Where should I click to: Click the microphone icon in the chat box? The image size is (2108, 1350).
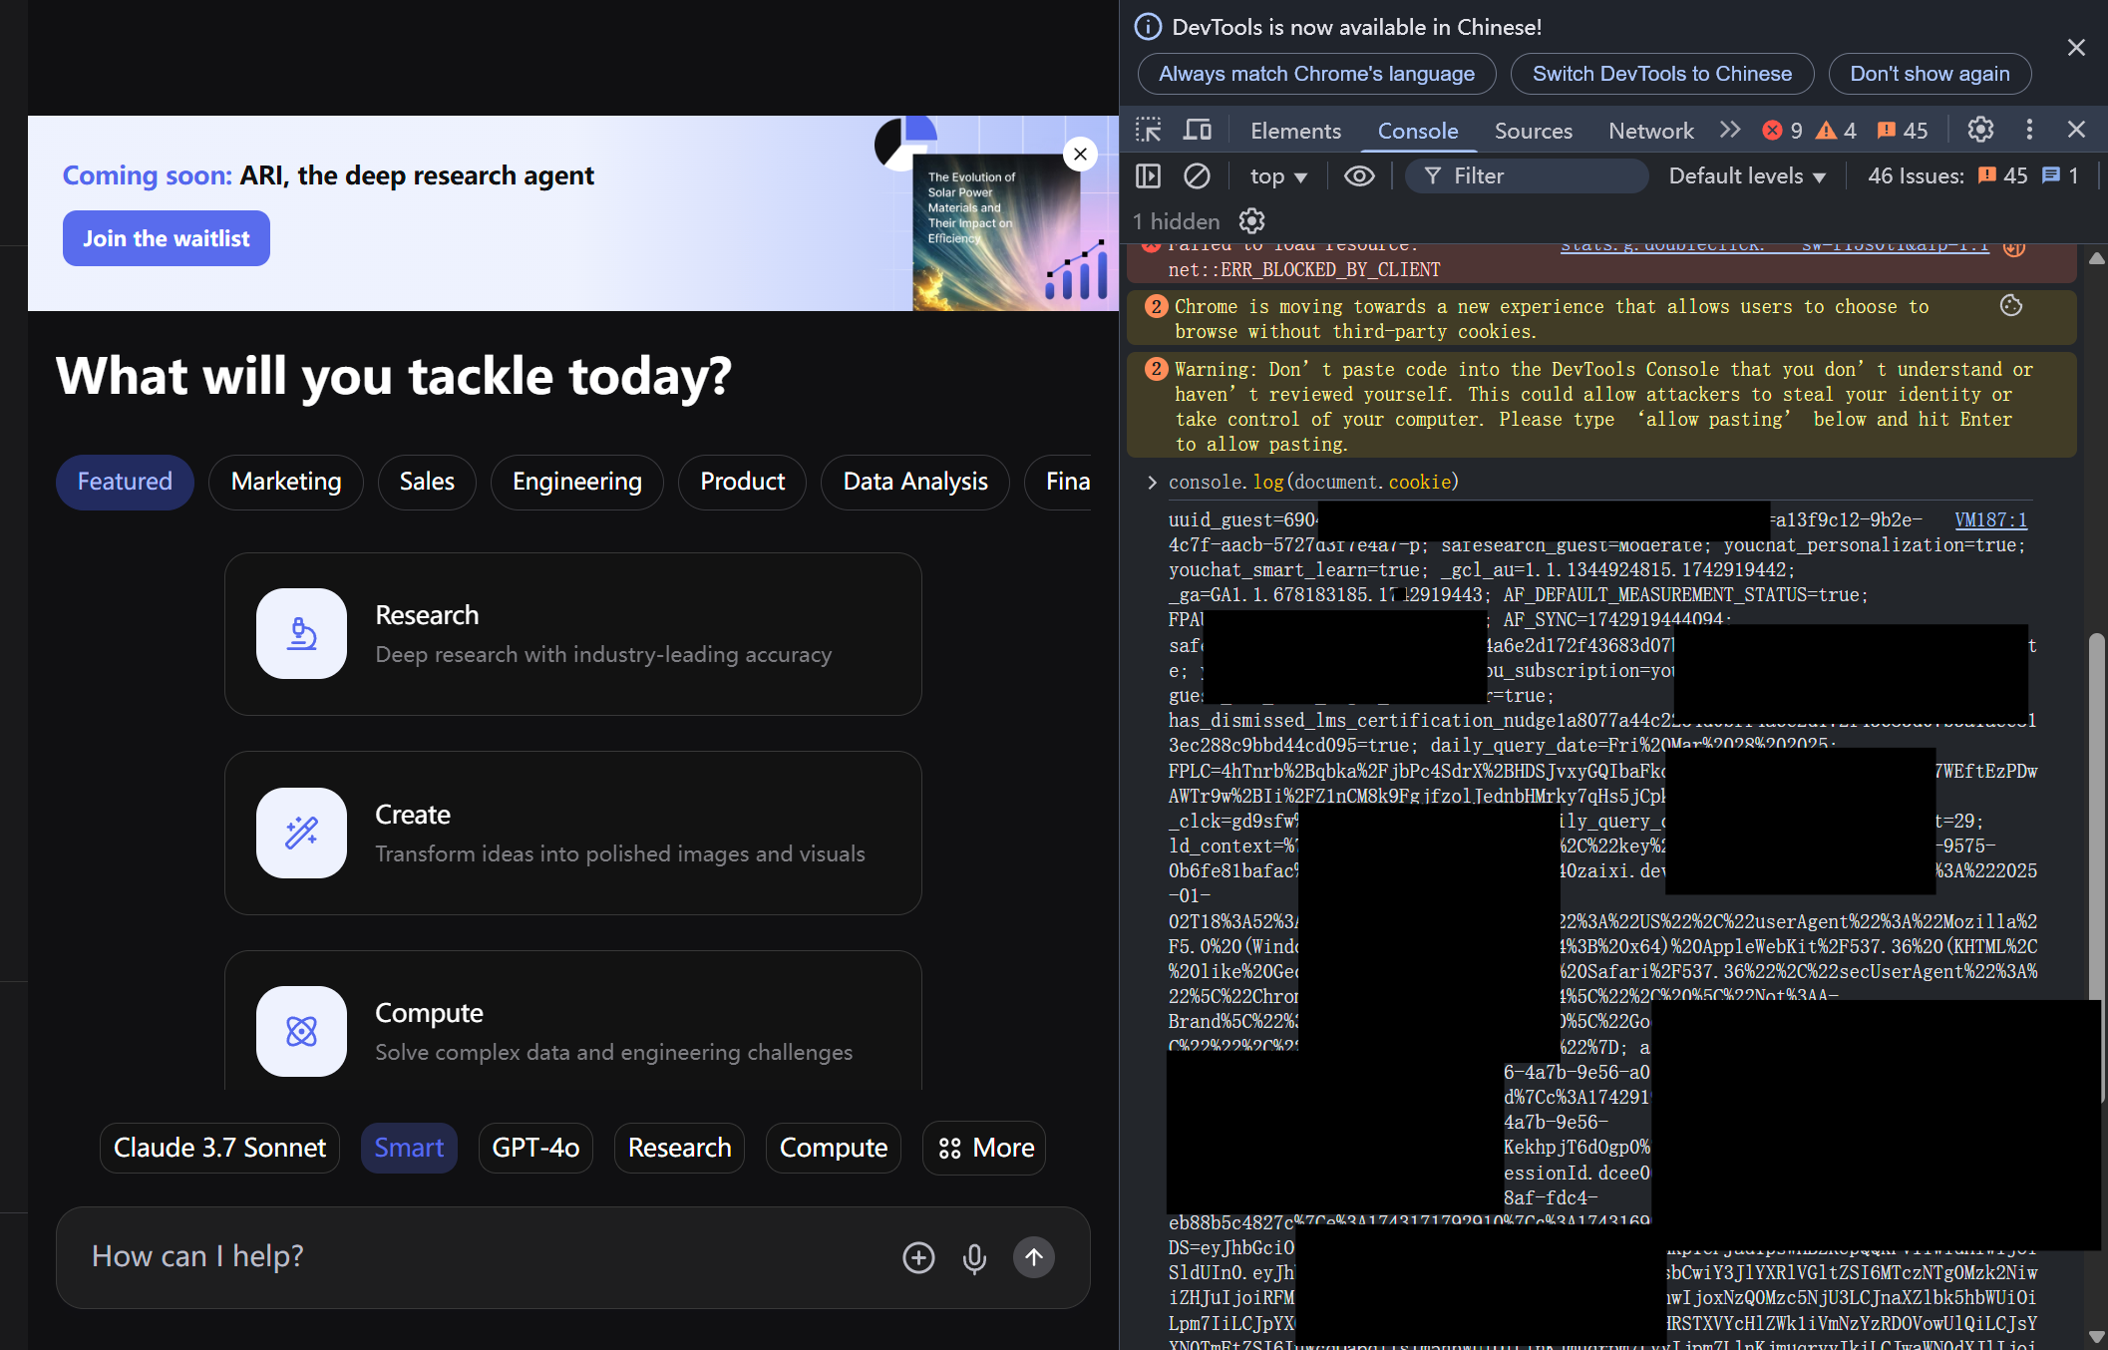tap(974, 1257)
